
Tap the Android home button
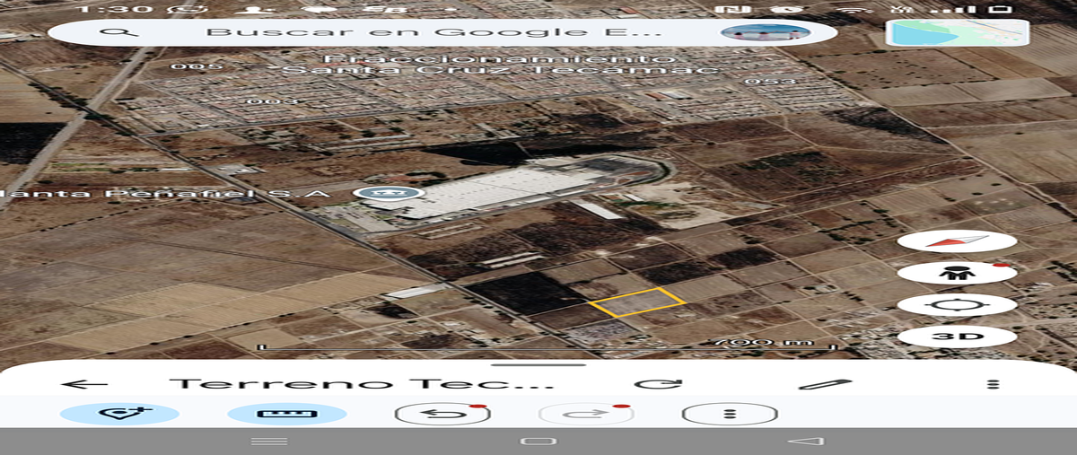(538, 442)
